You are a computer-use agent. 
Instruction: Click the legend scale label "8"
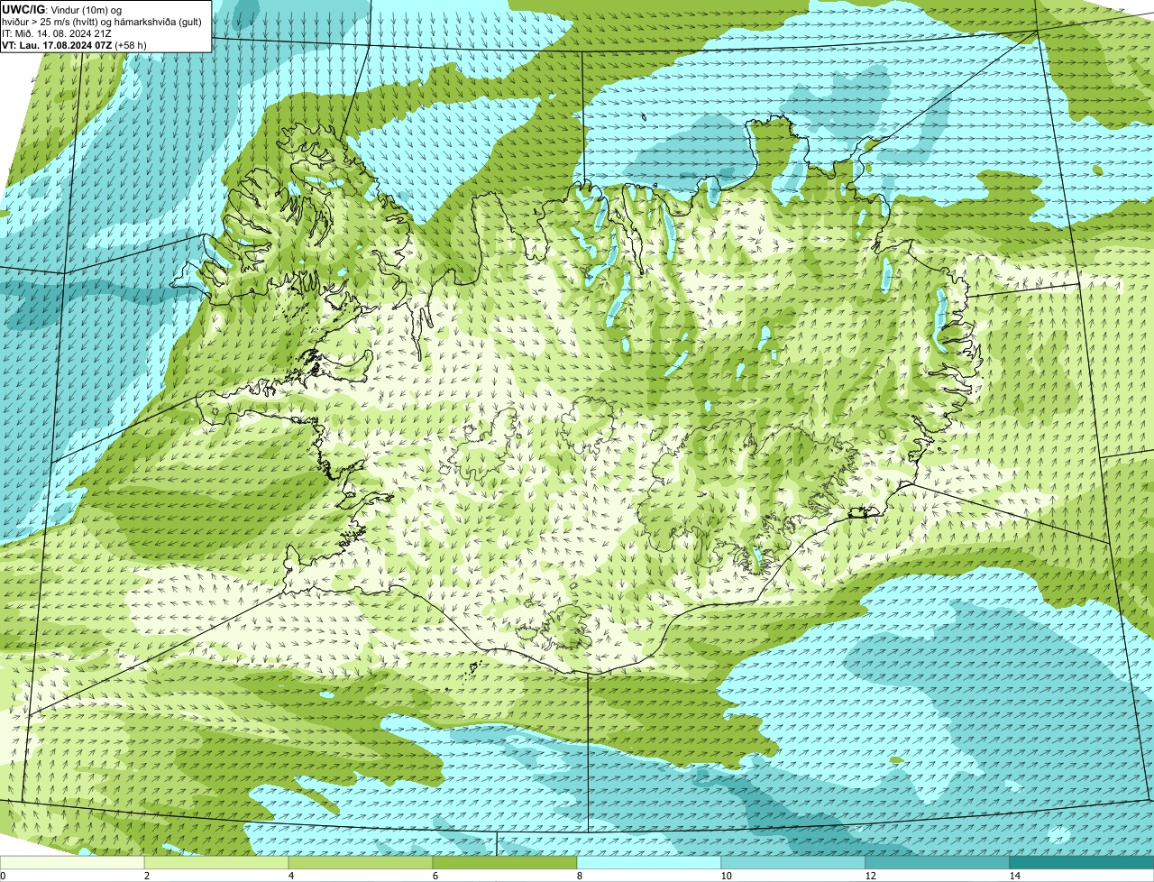click(x=579, y=876)
